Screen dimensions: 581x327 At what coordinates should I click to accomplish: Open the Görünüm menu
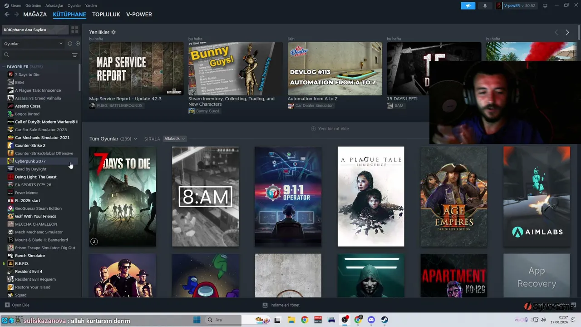pyautogui.click(x=33, y=5)
